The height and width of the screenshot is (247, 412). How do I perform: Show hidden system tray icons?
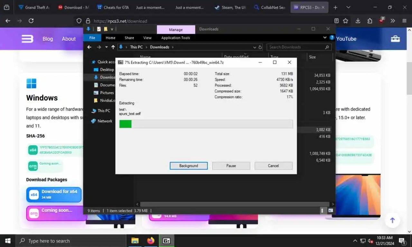pyautogui.click(x=355, y=241)
